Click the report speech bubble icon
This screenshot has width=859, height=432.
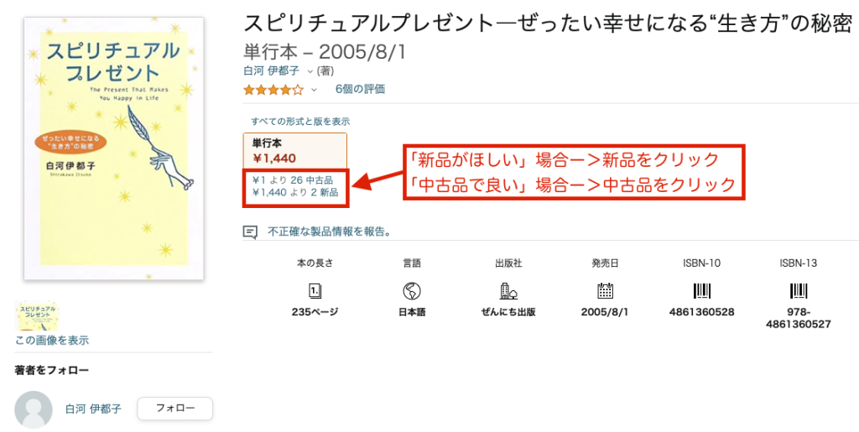(250, 232)
